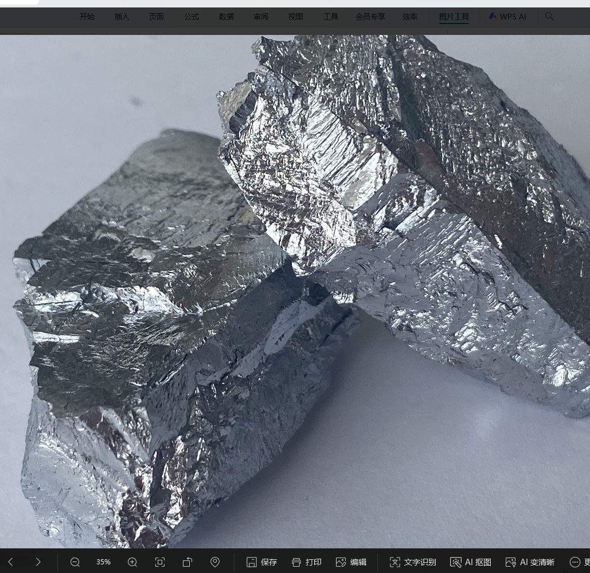Image resolution: width=590 pixels, height=573 pixels.
Task: Click the zoom in magnifier icon
Action: click(x=132, y=562)
